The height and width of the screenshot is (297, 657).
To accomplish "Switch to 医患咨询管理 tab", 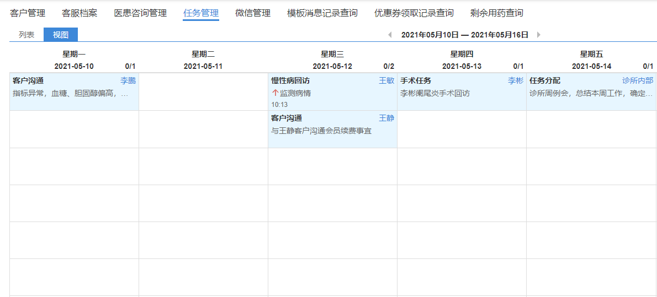I will click(x=140, y=13).
